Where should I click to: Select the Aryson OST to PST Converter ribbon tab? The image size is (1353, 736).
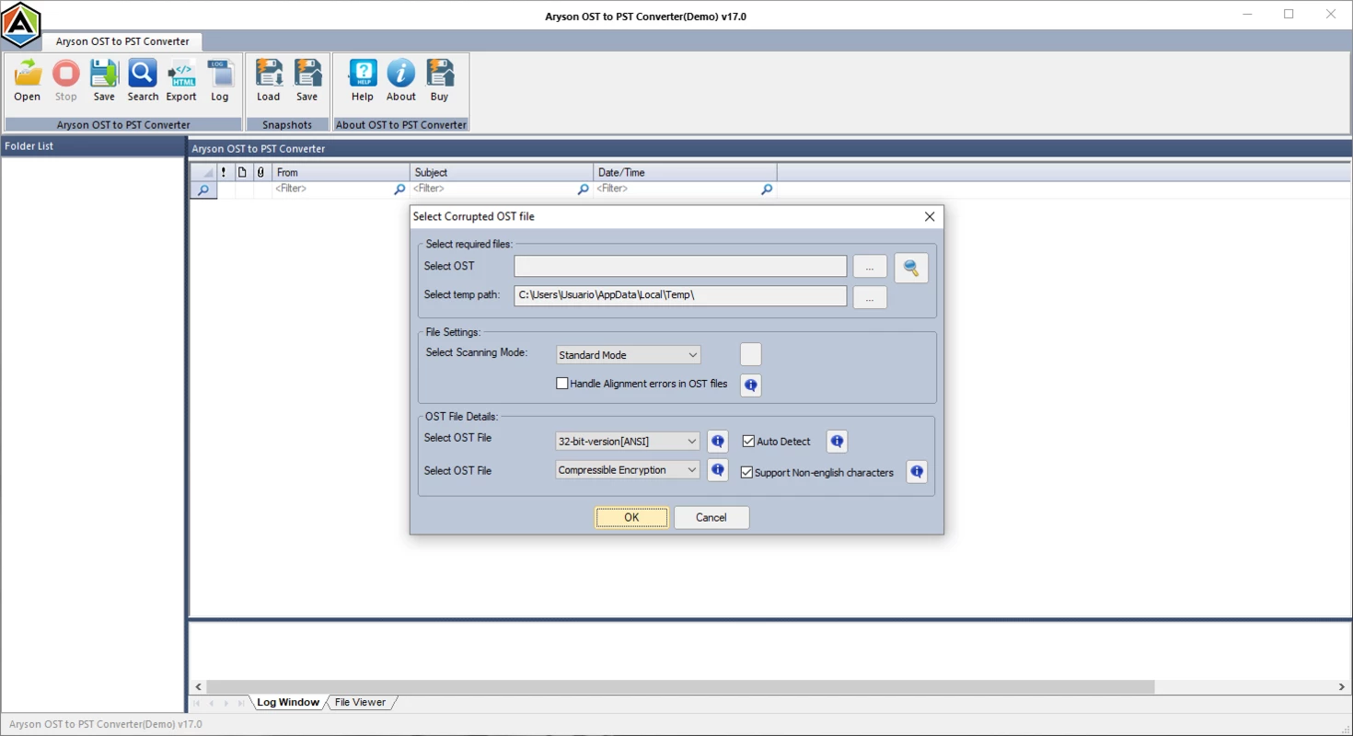click(x=122, y=41)
